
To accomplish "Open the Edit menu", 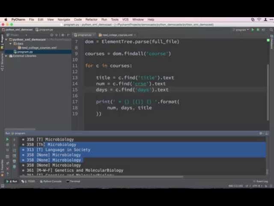I will 41,19.
